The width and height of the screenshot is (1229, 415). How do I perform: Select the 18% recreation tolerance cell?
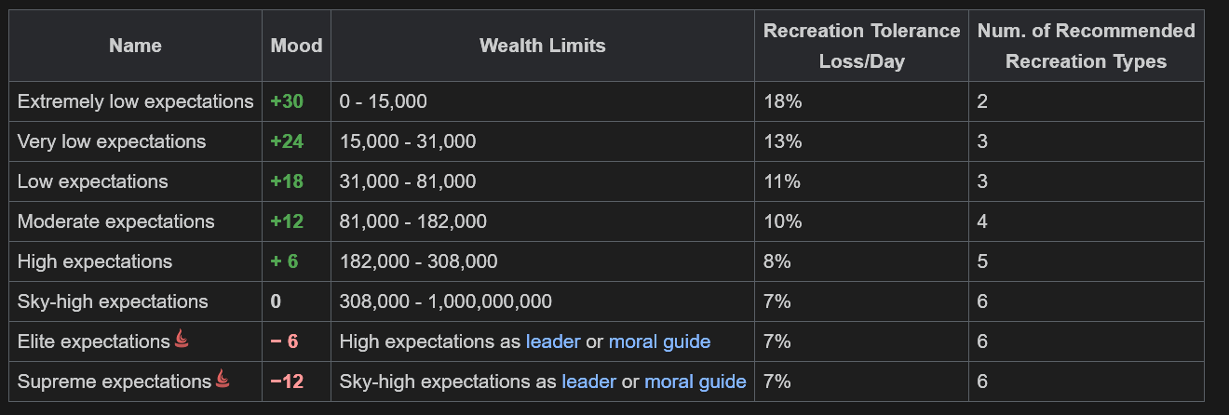tap(861, 101)
